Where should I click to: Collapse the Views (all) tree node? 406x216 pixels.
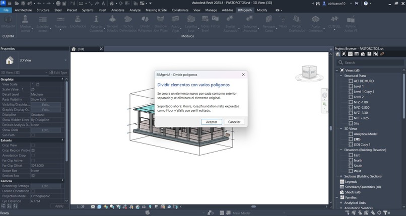click(337, 70)
